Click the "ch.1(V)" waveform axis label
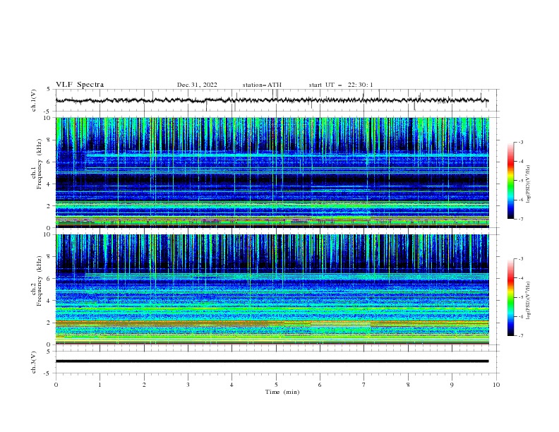Screen dimensions: 559x432 coord(33,100)
